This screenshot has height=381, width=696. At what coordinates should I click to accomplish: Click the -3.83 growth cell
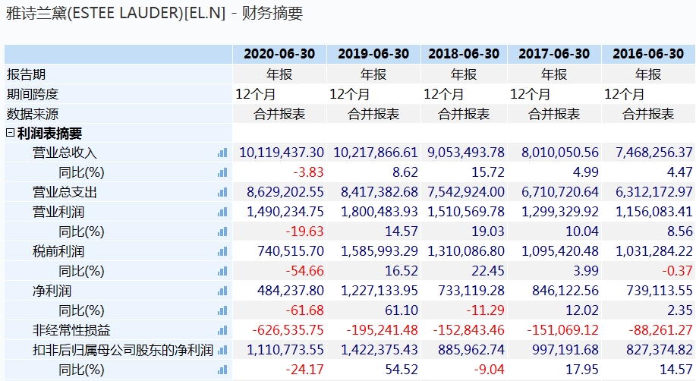pos(308,172)
